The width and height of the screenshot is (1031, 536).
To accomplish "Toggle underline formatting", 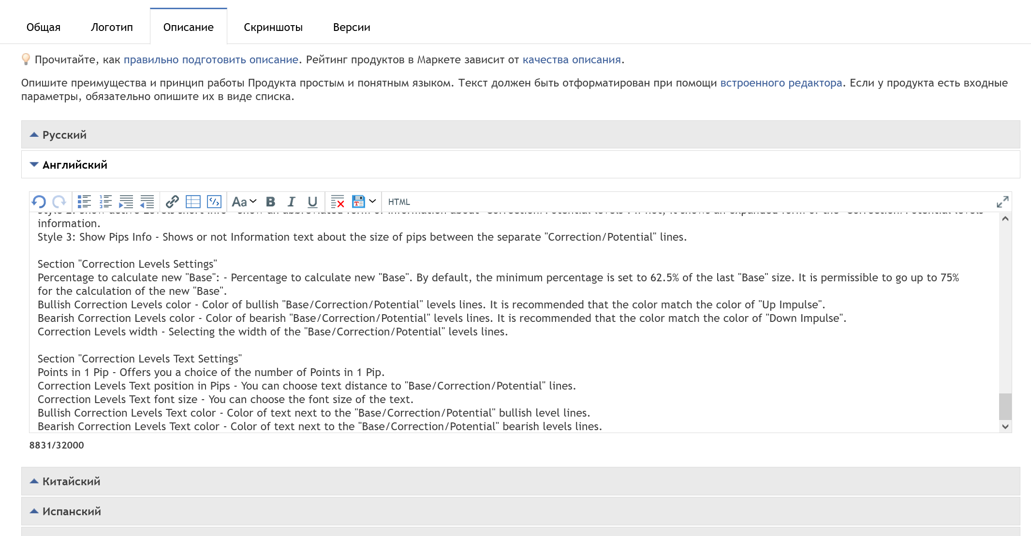I will (312, 202).
